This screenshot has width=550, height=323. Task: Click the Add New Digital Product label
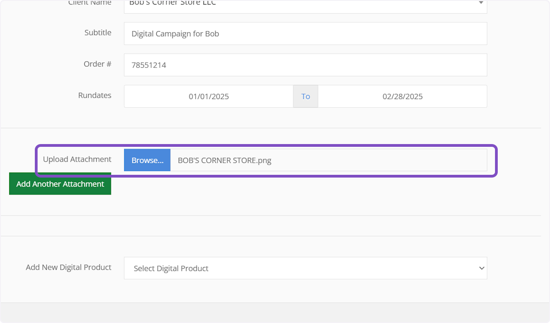pos(68,267)
